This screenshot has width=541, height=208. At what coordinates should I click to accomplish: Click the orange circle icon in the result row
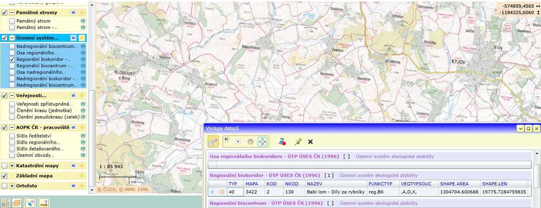coord(222,192)
